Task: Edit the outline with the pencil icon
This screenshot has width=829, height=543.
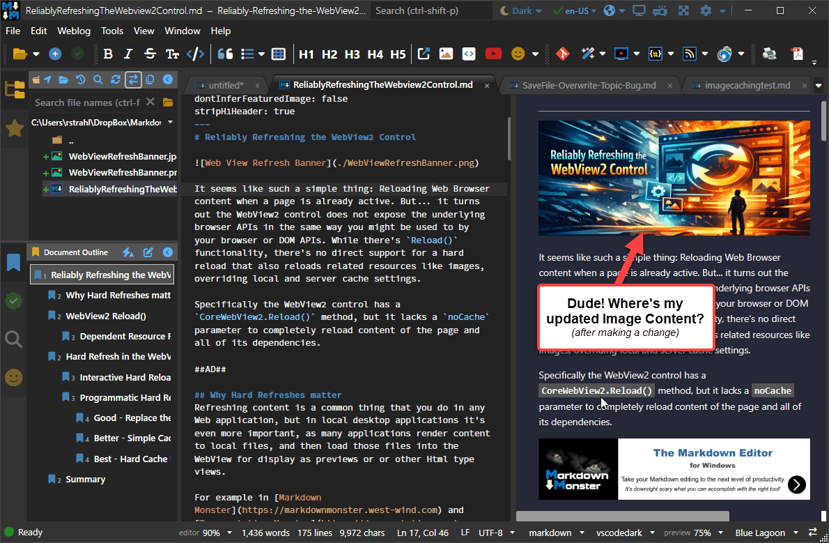Action: [x=148, y=252]
